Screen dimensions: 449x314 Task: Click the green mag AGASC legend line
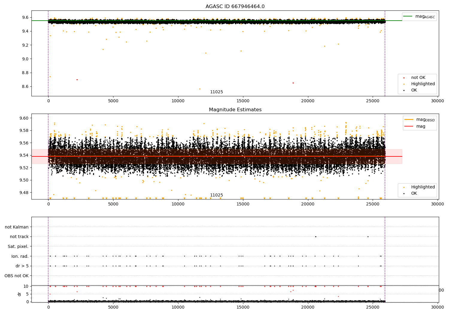[x=408, y=16]
